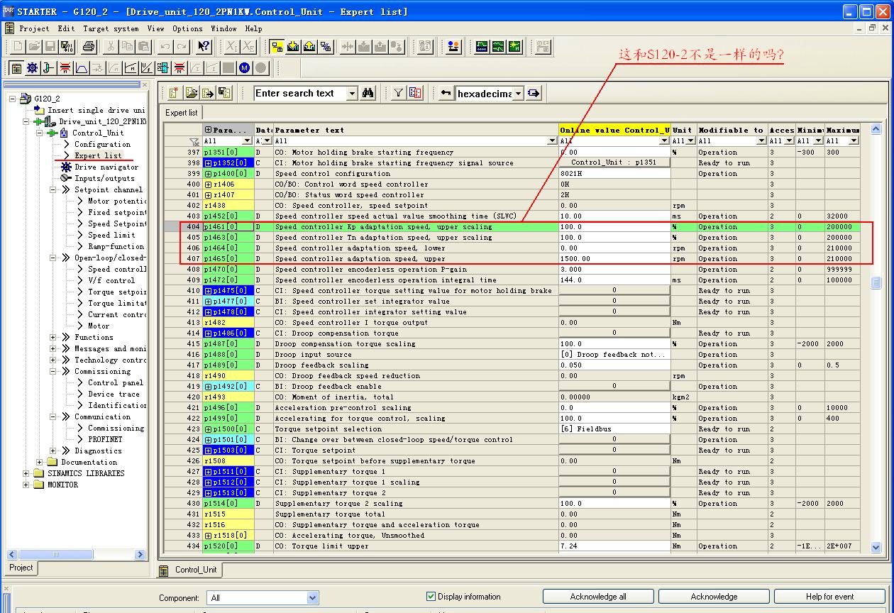
Task: Click the binoculars search icon
Action: click(x=368, y=93)
